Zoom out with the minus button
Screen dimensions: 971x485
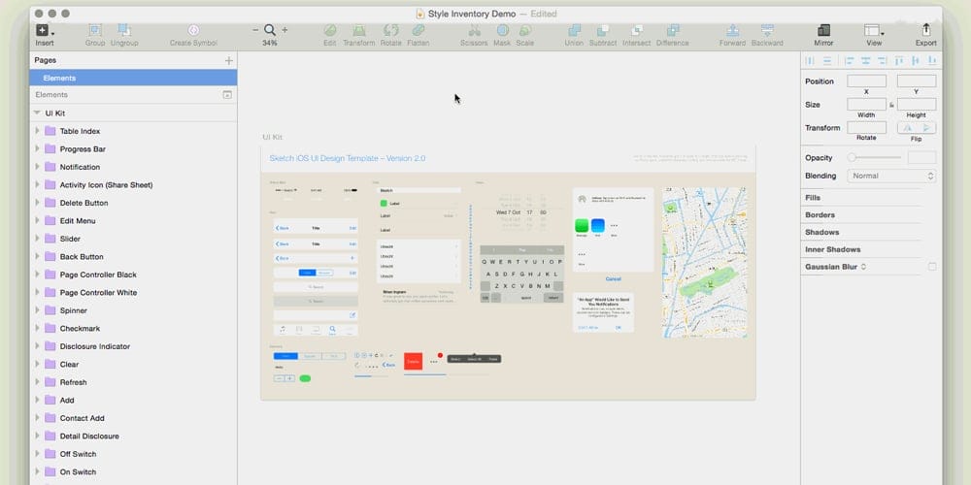tap(255, 30)
